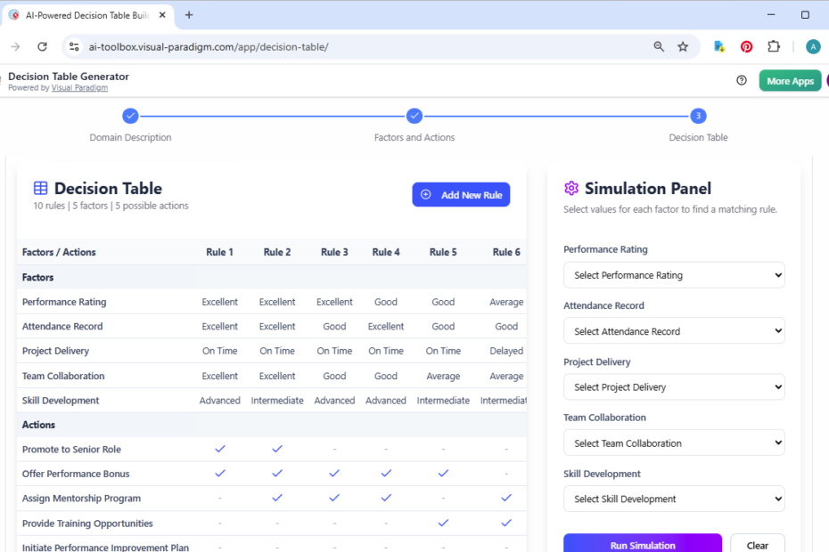This screenshot has height=552, width=829.
Task: Click the Simulation Panel gear icon
Action: pyautogui.click(x=570, y=188)
